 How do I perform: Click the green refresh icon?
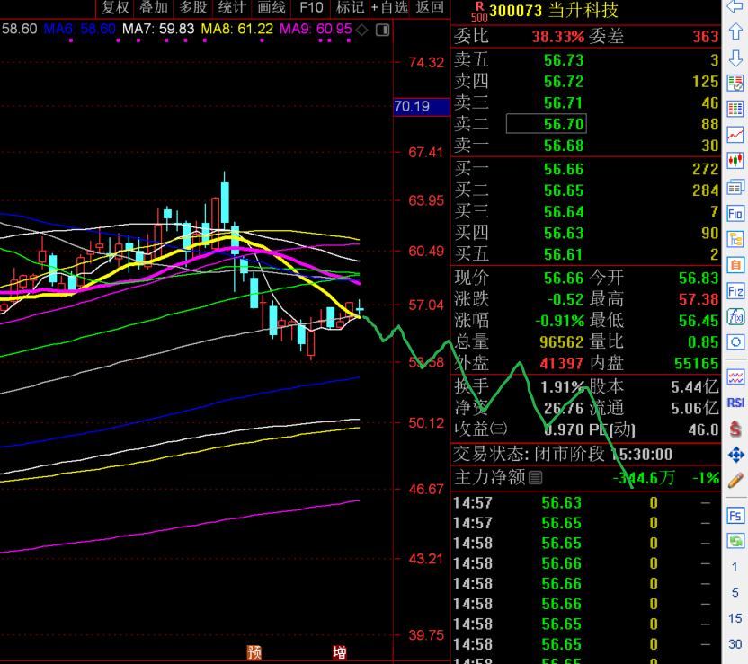coord(735,541)
